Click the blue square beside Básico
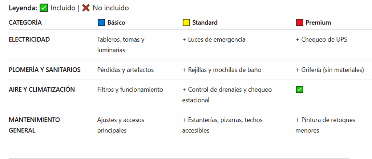The image size is (372, 159). (101, 22)
